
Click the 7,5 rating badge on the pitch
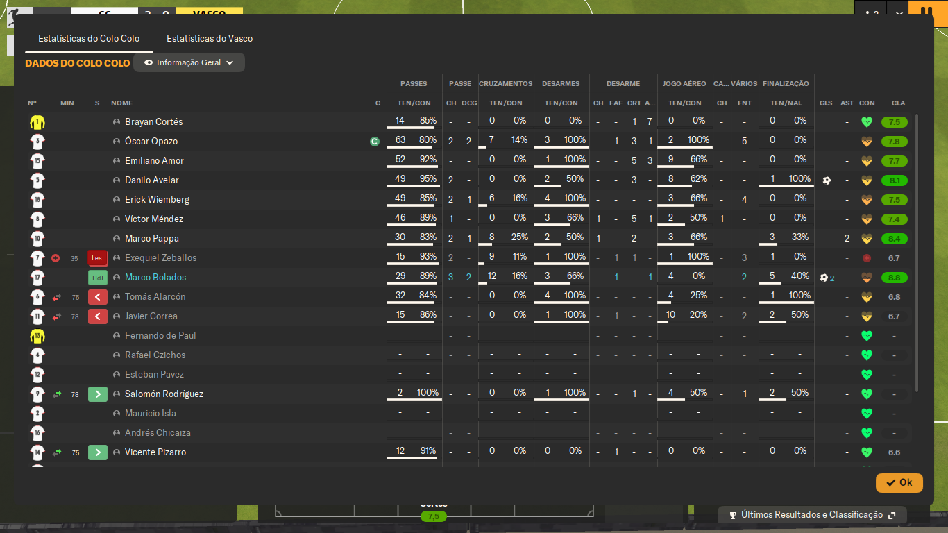[x=434, y=516]
